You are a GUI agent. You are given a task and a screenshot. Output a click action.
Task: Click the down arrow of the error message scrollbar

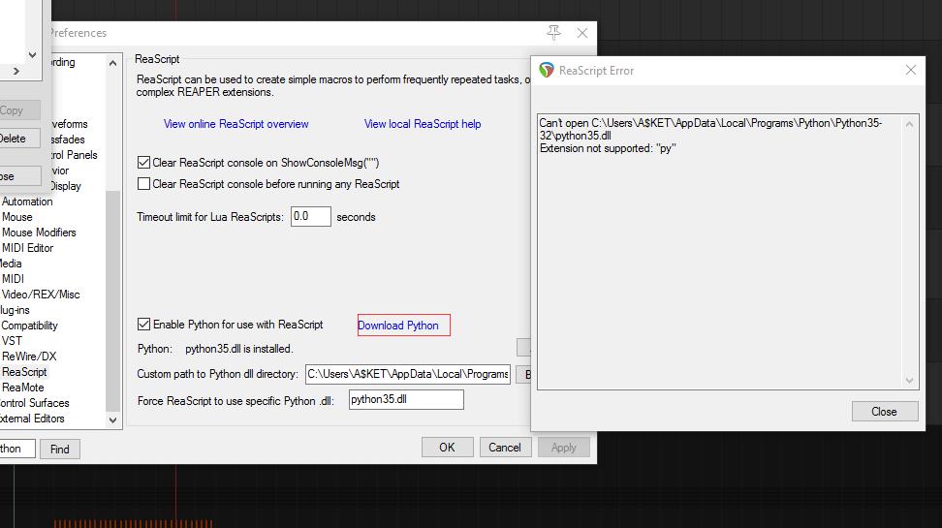point(909,380)
